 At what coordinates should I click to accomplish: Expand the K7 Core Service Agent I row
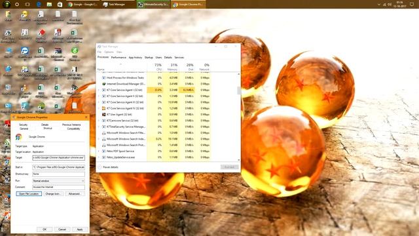[x=99, y=90]
